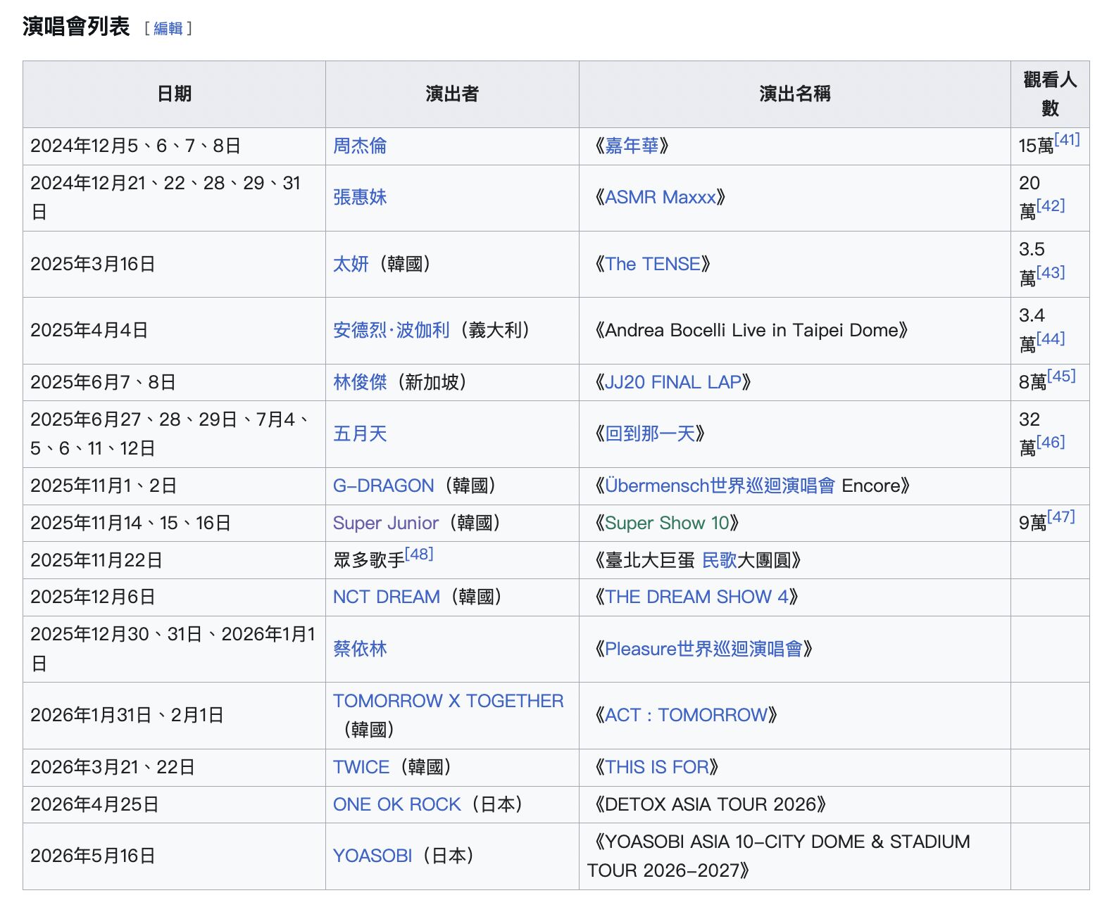Open the Pleasure世界巡迴演唱會 link
The width and height of the screenshot is (1114, 919).
(x=703, y=649)
